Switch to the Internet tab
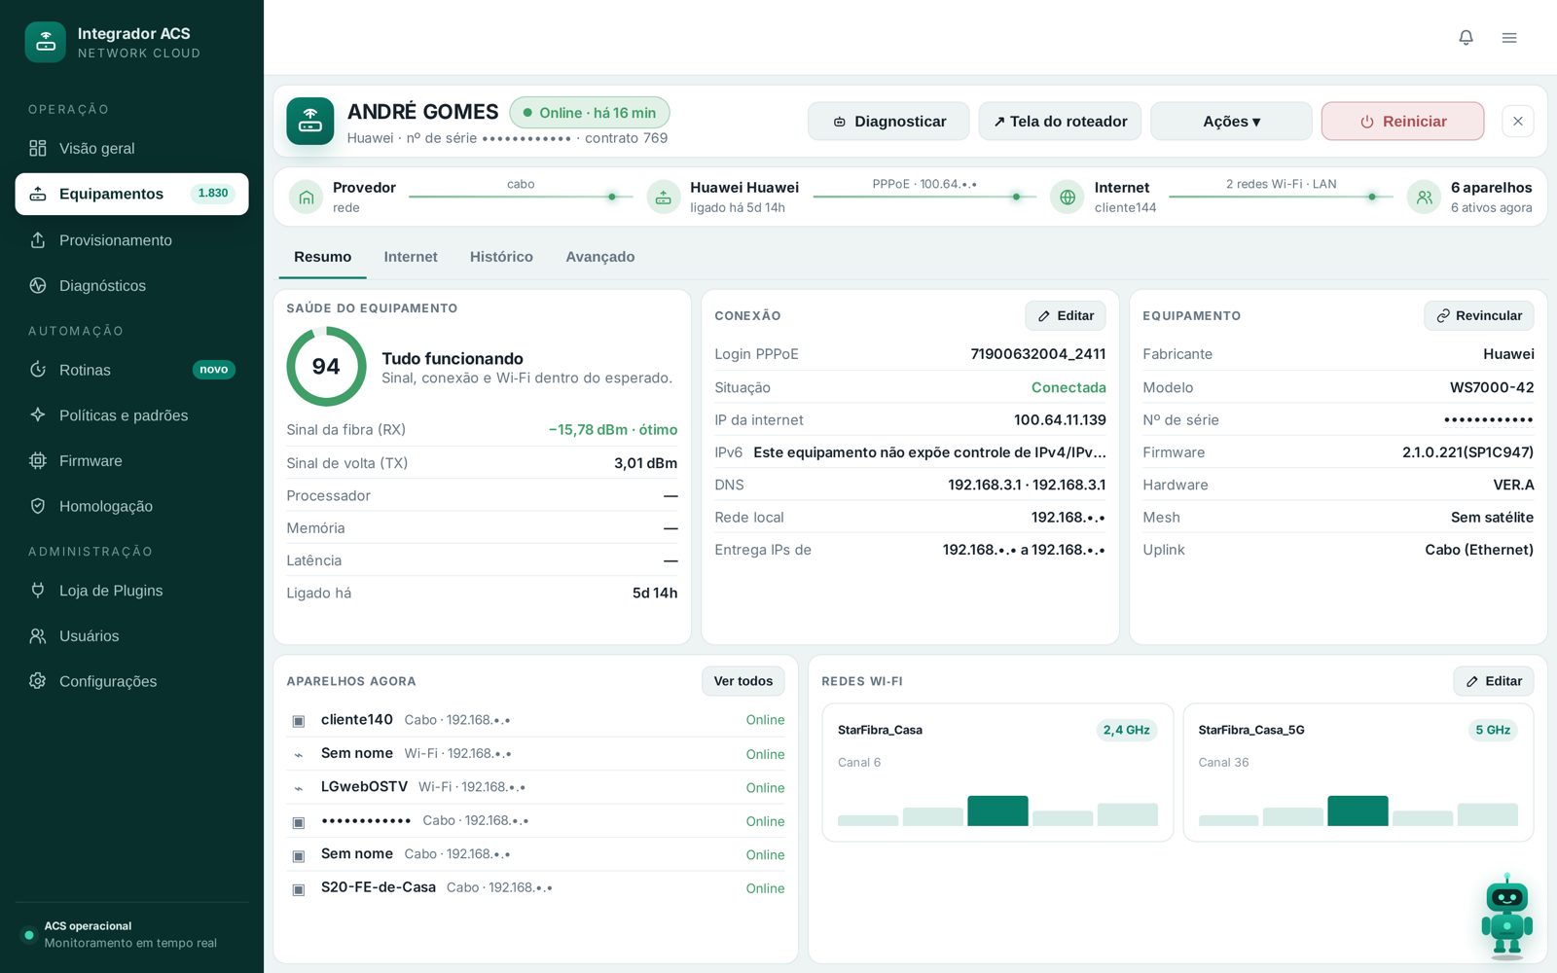 411,257
